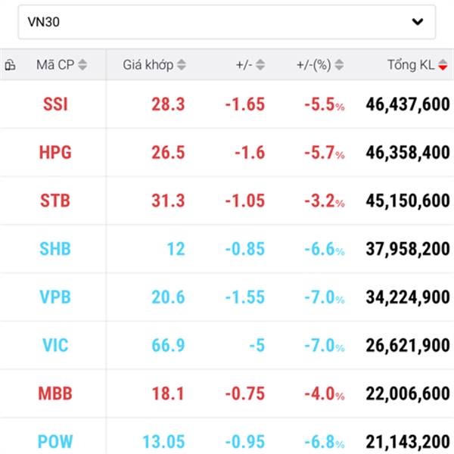The height and width of the screenshot is (454, 454).
Task: Select VIC volume 26,621,900
Action: (408, 346)
